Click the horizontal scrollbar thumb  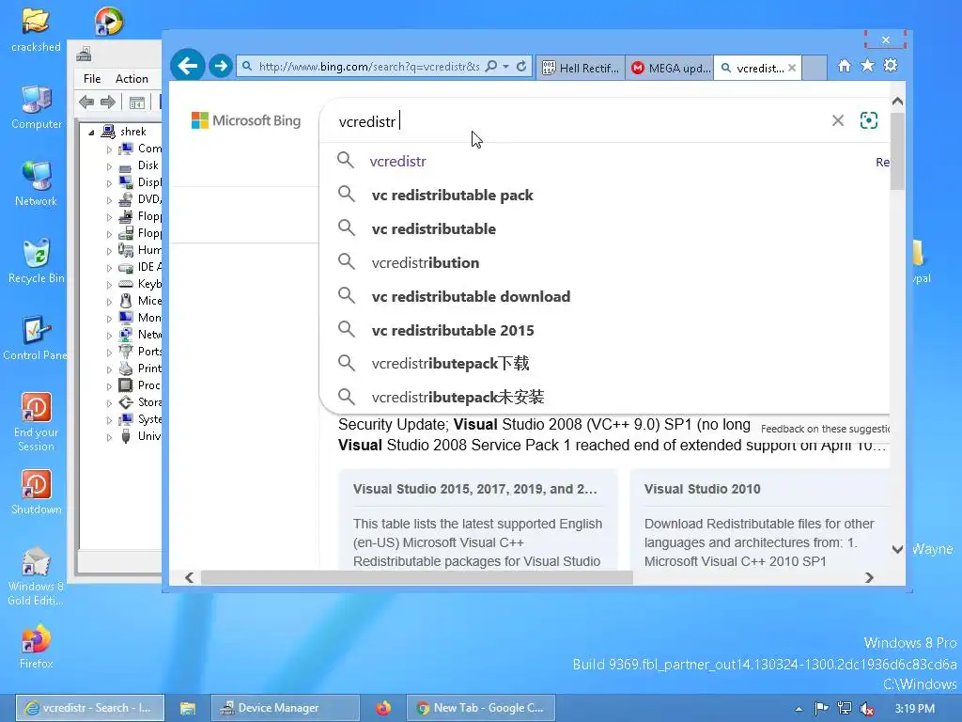(x=416, y=578)
